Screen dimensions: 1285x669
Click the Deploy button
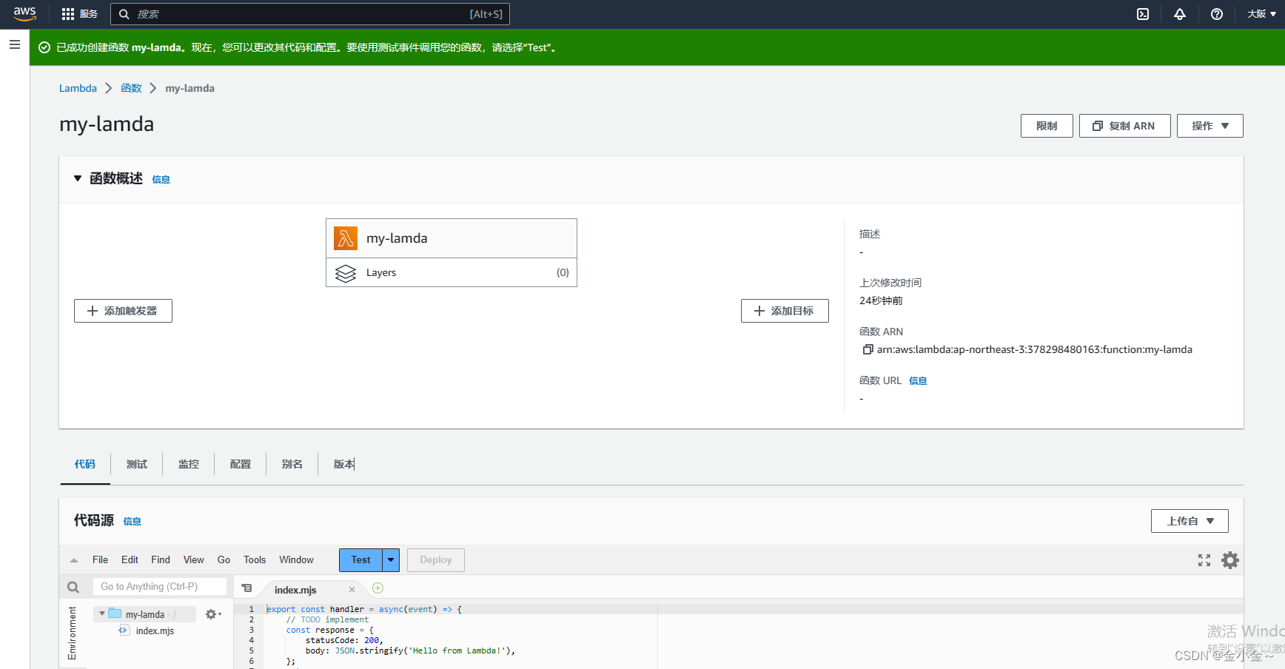436,560
